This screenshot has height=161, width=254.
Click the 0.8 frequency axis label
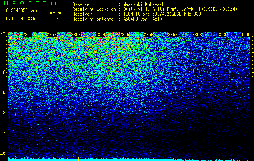pyautogui.click(x=3, y=113)
